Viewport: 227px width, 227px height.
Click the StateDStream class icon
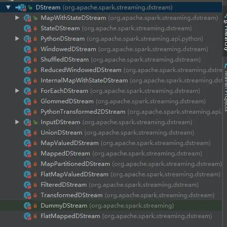27,28
